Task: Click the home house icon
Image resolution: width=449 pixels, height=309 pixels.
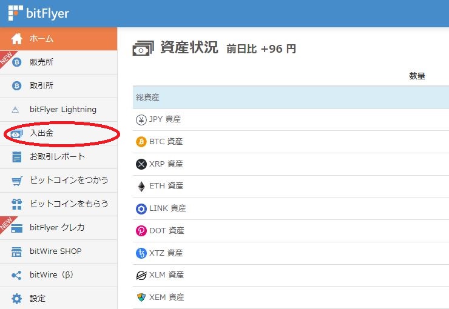Action: tap(17, 39)
